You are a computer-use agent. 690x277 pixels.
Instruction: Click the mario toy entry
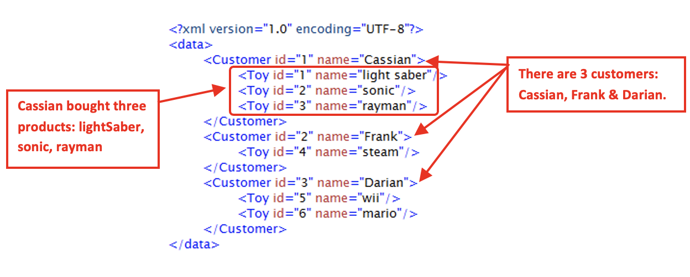pyautogui.click(x=328, y=213)
